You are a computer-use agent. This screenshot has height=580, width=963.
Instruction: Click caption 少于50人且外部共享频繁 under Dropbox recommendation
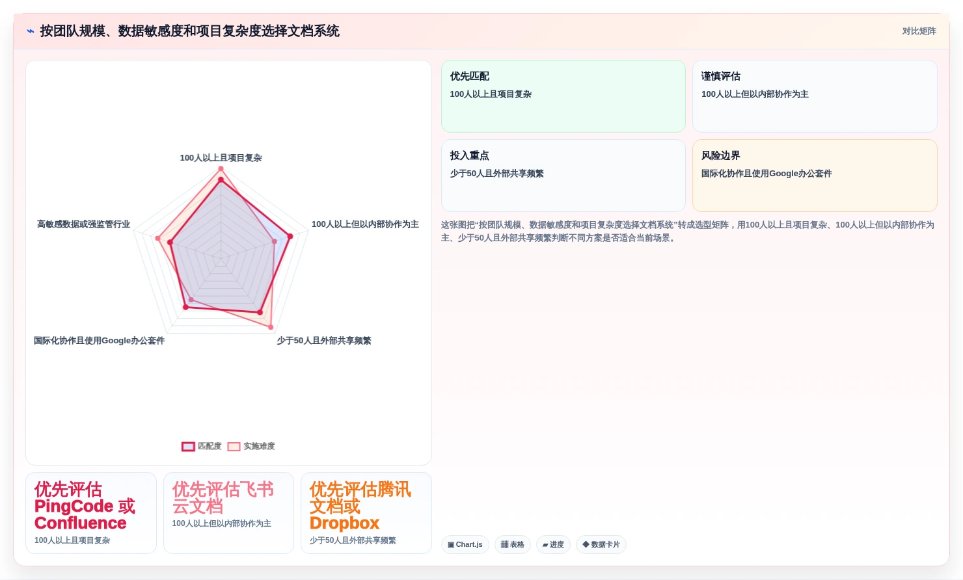353,540
